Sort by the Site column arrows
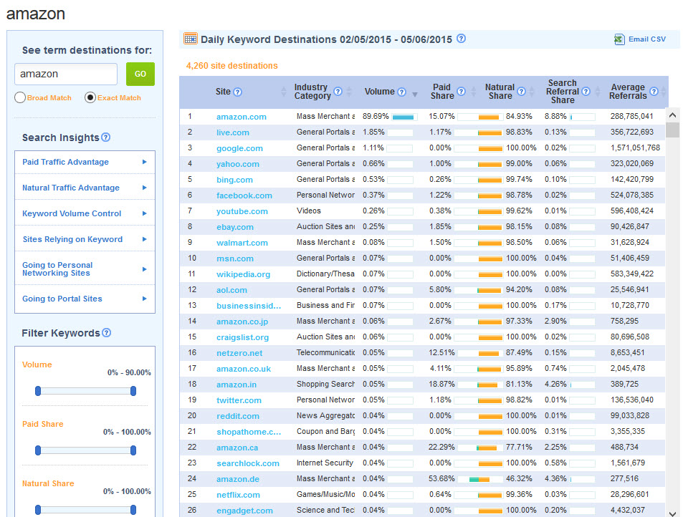Screen dimensions: 683x517 [284, 92]
